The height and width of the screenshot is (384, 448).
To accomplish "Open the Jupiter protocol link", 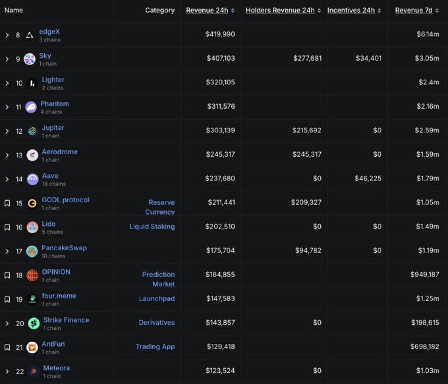I will [x=53, y=128].
